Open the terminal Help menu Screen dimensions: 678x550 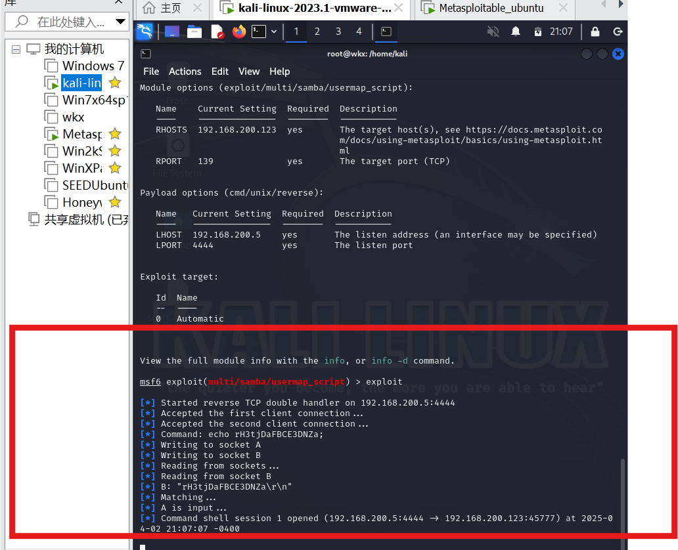coord(279,72)
